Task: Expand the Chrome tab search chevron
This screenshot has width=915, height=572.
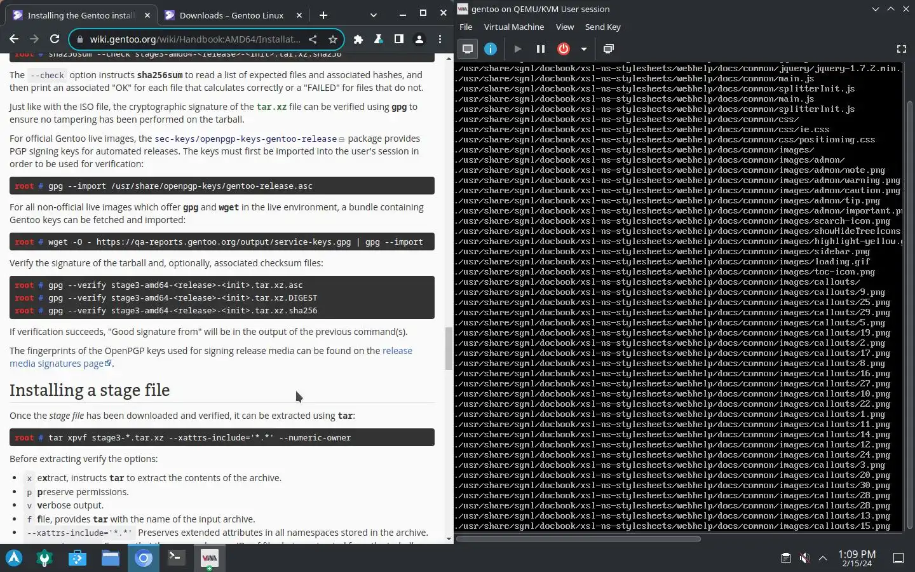Action: 373,15
